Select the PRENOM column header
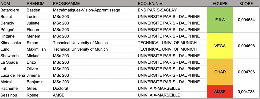 [x=39, y=4]
